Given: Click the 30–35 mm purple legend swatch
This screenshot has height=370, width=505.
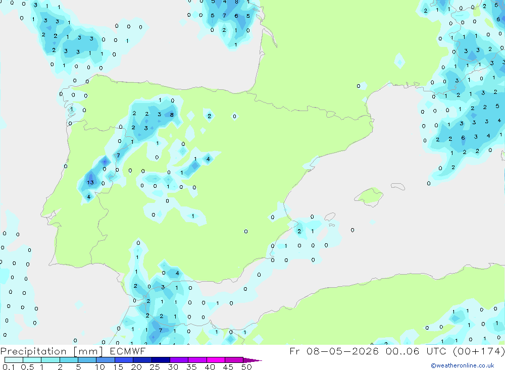Looking at the screenshot, I should (179, 360).
